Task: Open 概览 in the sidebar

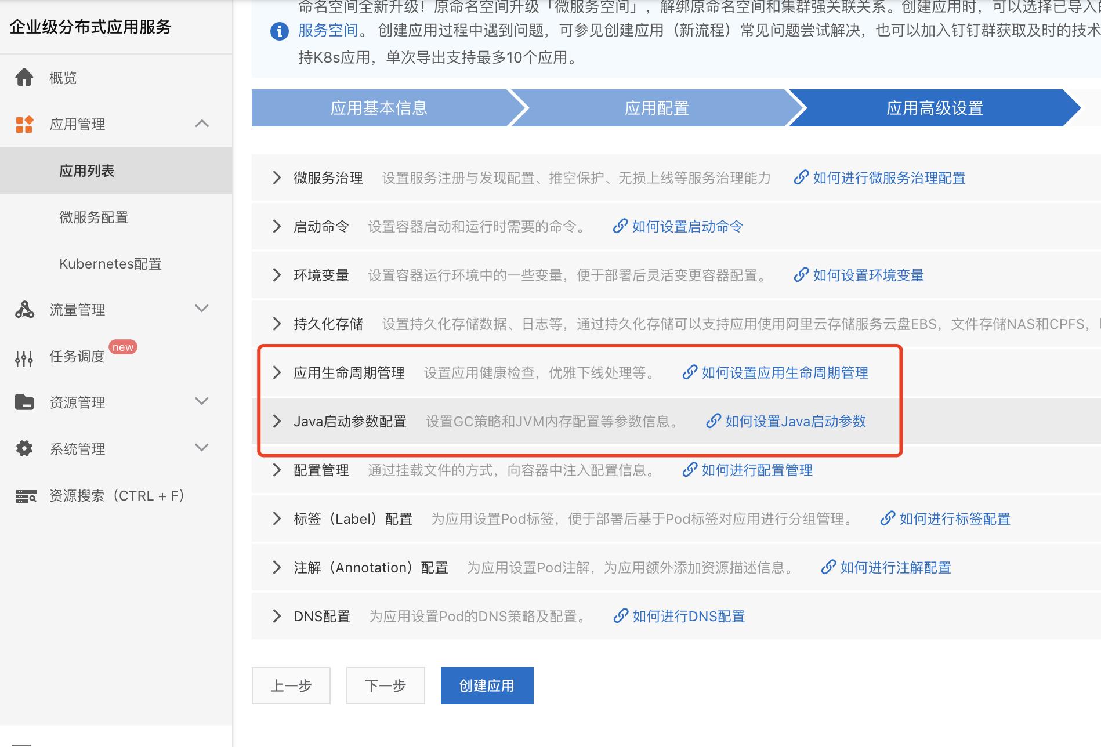Action: (116, 78)
